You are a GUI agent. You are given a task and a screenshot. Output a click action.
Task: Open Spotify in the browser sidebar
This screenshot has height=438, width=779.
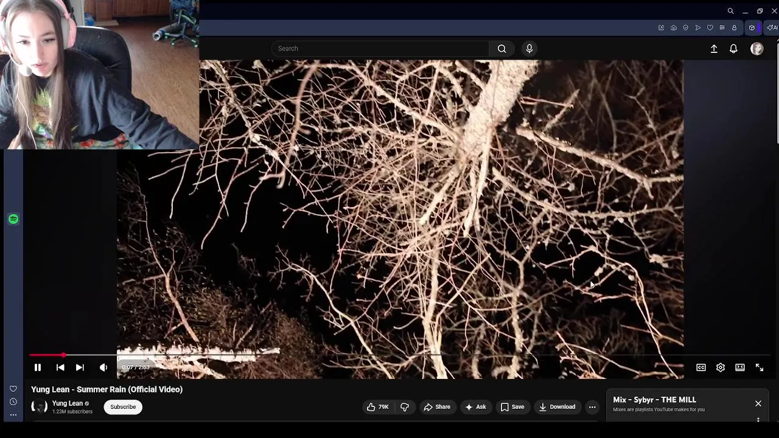[13, 219]
